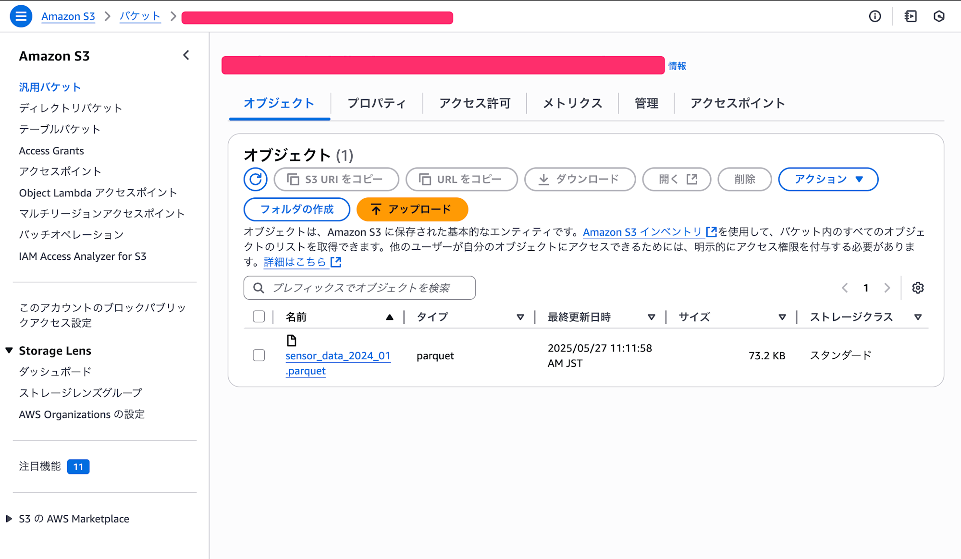The height and width of the screenshot is (559, 961).
Task: Open table preferences gear icon
Action: tap(918, 288)
